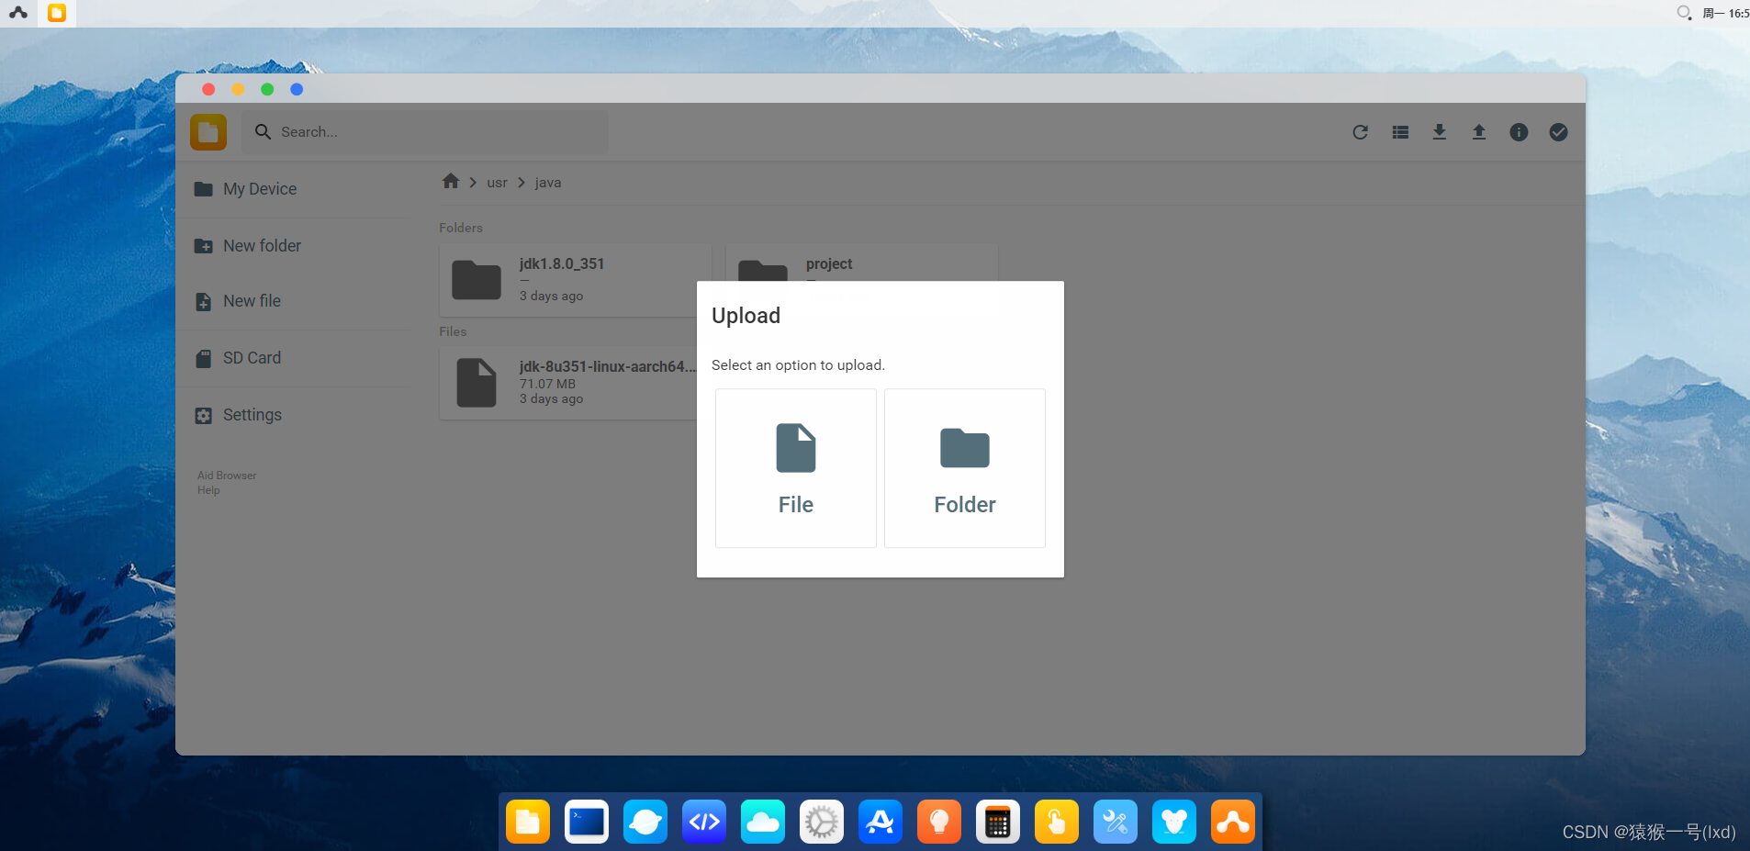The image size is (1750, 851).
Task: Open the calculator app in dock
Action: (x=998, y=822)
